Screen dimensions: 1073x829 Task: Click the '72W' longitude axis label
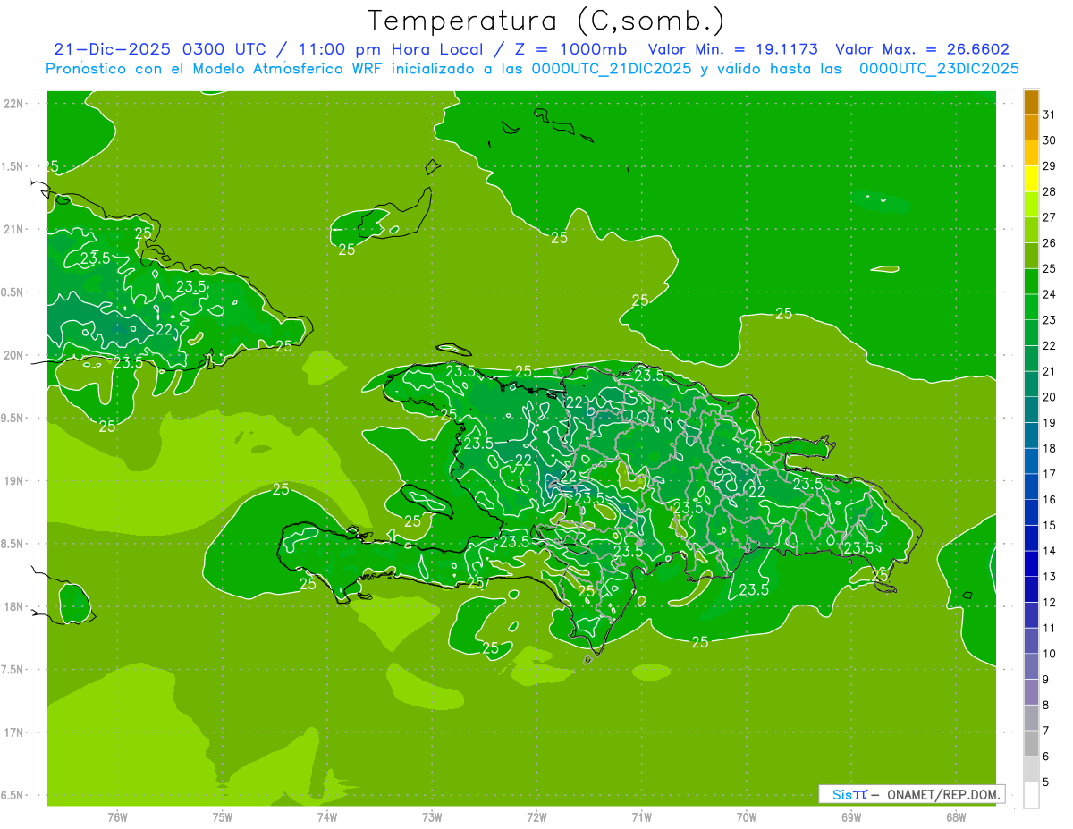coord(537,817)
